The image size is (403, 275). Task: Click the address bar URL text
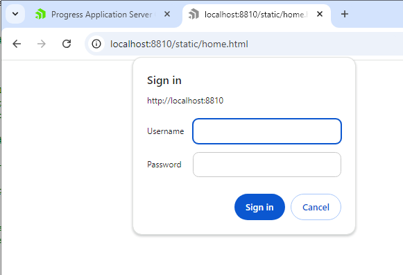179,44
